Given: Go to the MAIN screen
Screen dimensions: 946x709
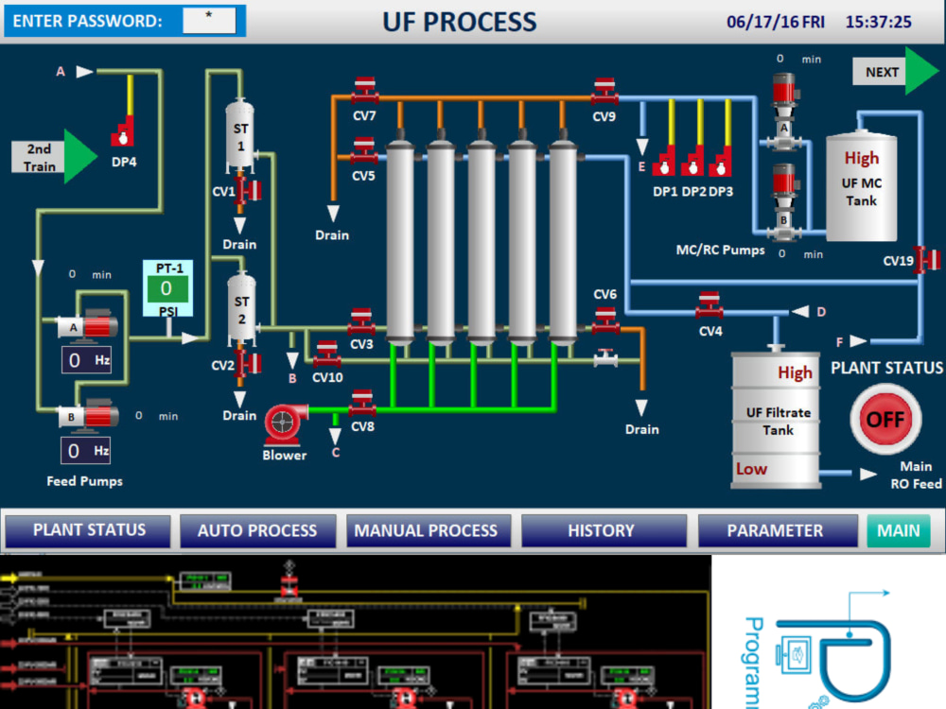Looking at the screenshot, I should click(899, 530).
